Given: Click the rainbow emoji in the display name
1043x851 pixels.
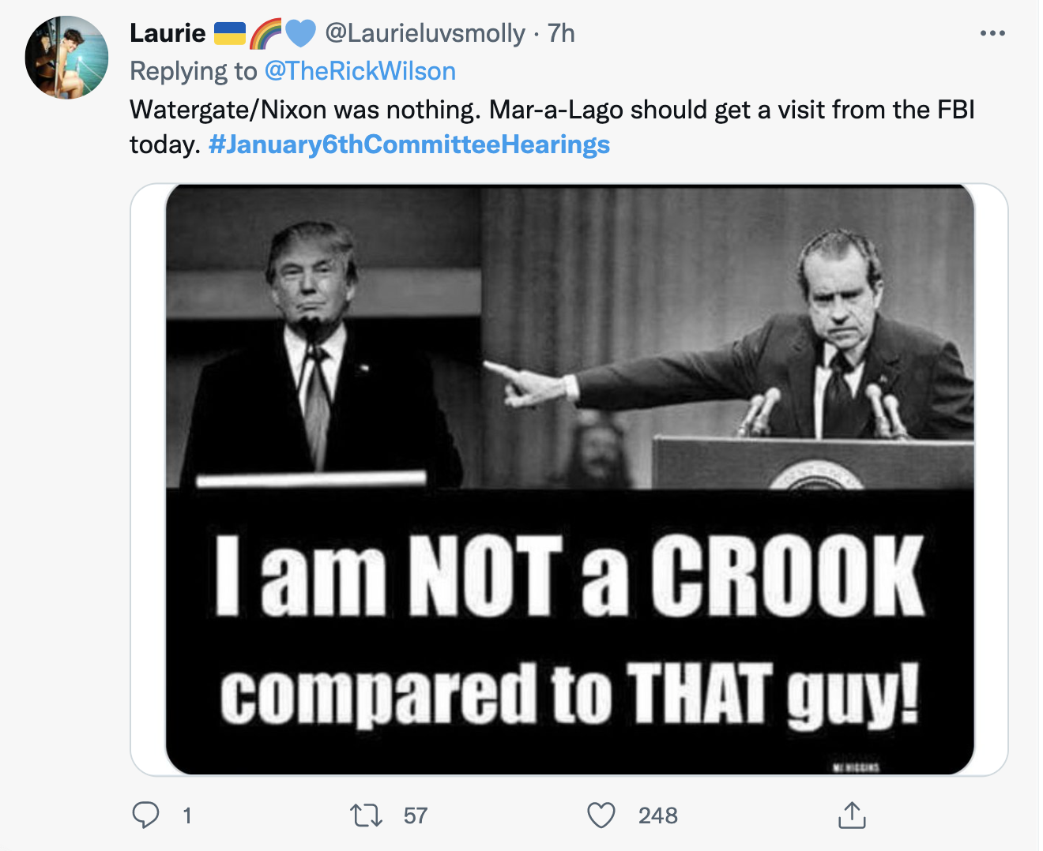Looking at the screenshot, I should [x=266, y=33].
